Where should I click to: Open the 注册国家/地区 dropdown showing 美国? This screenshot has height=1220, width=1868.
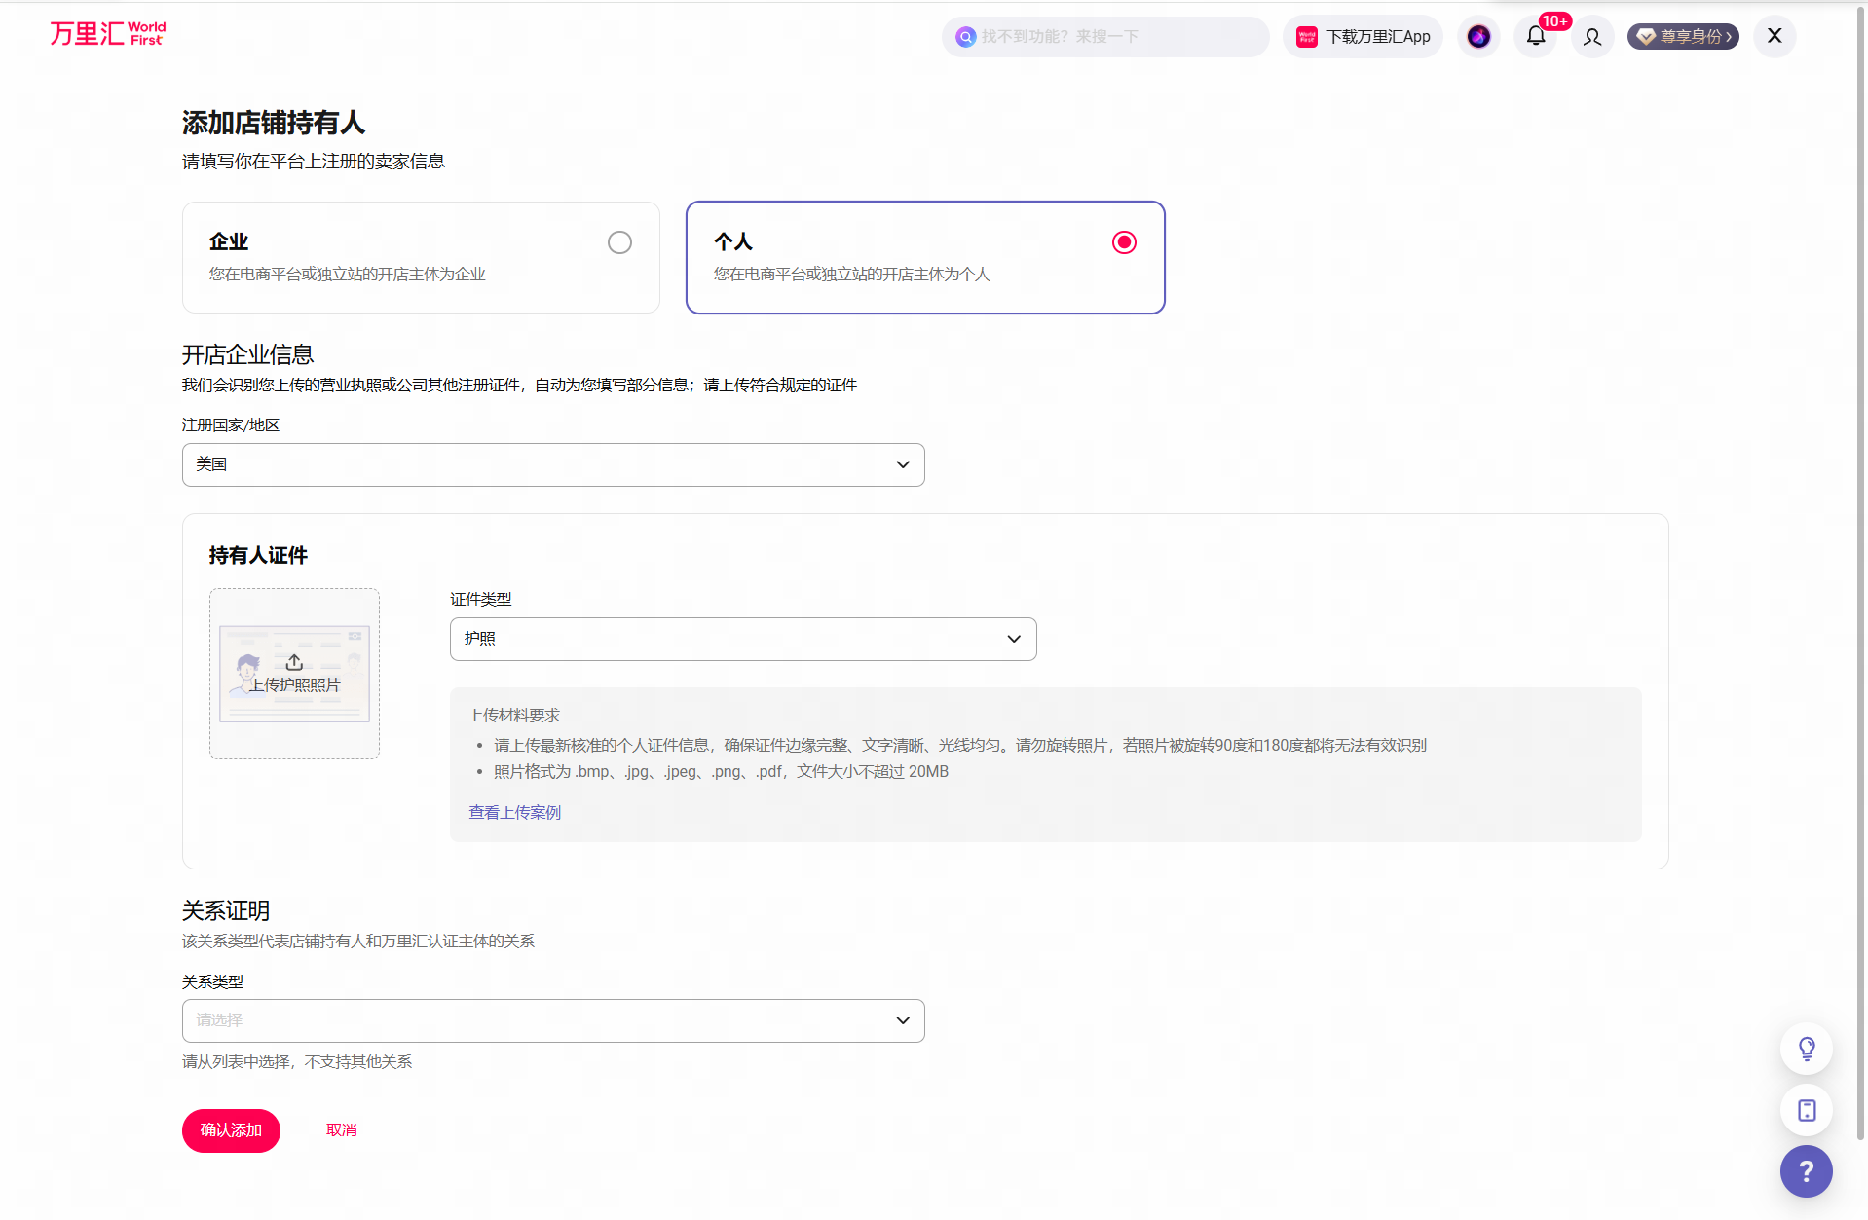point(553,464)
